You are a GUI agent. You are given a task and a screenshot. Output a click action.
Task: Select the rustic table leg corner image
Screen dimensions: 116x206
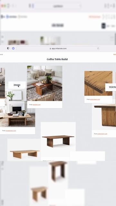pos(104,117)
